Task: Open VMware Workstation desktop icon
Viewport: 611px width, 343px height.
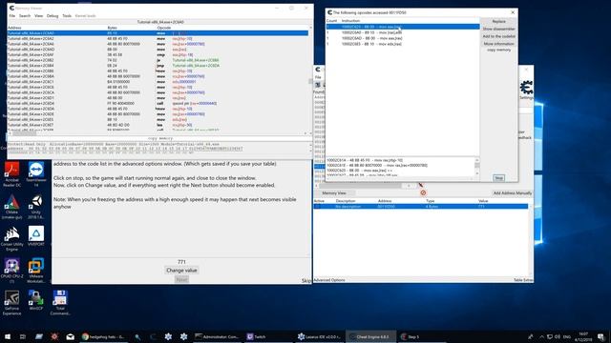Action: pos(36,271)
